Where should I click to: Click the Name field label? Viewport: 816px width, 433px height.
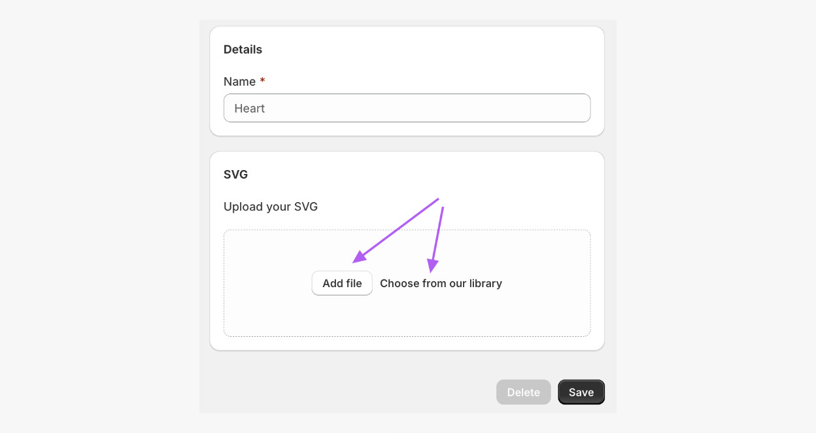(x=239, y=82)
